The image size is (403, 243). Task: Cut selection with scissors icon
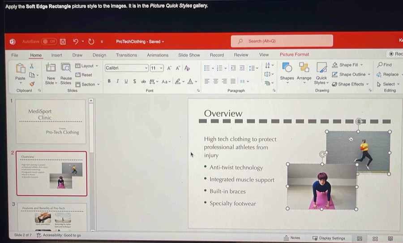click(x=32, y=66)
